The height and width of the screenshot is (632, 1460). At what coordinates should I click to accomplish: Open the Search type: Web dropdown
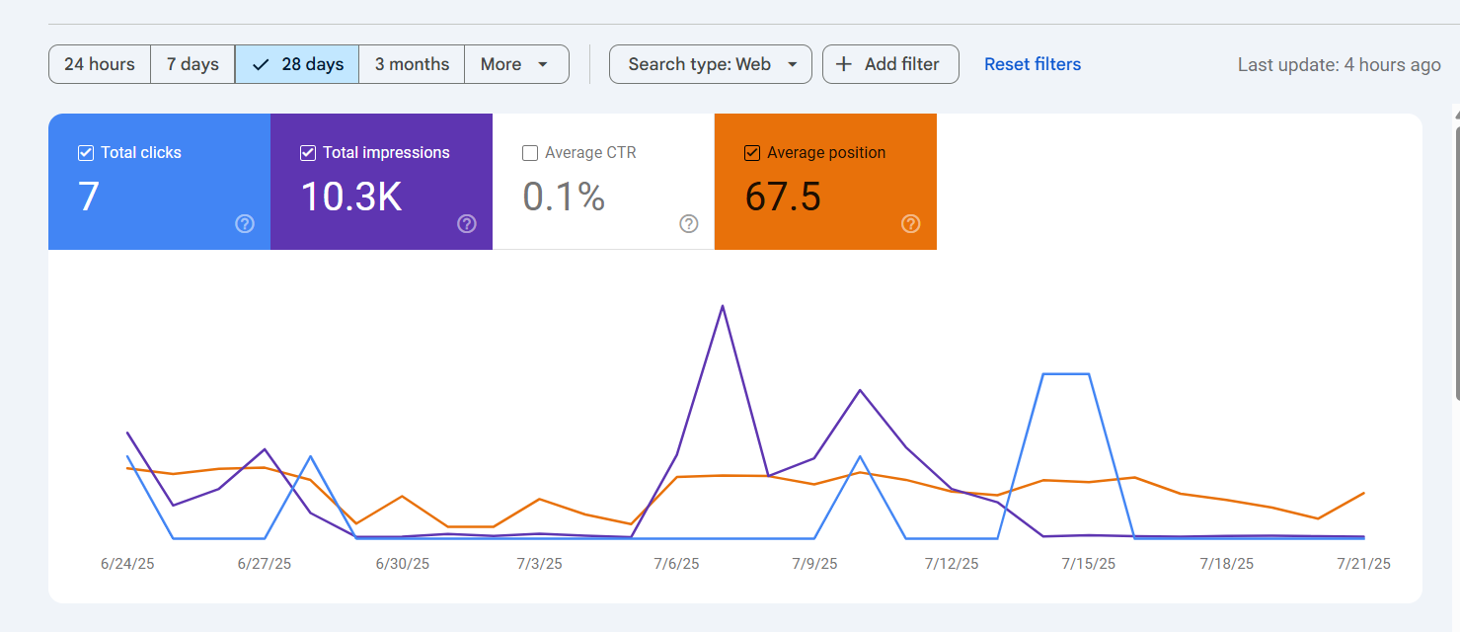point(711,64)
